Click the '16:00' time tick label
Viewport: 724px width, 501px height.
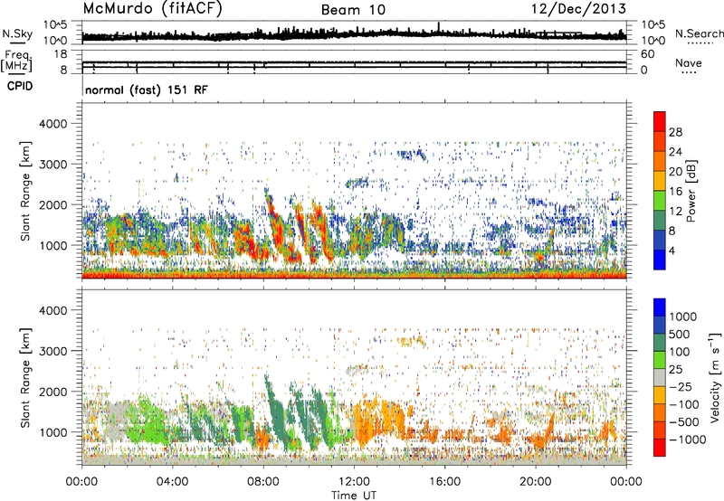[x=444, y=482]
